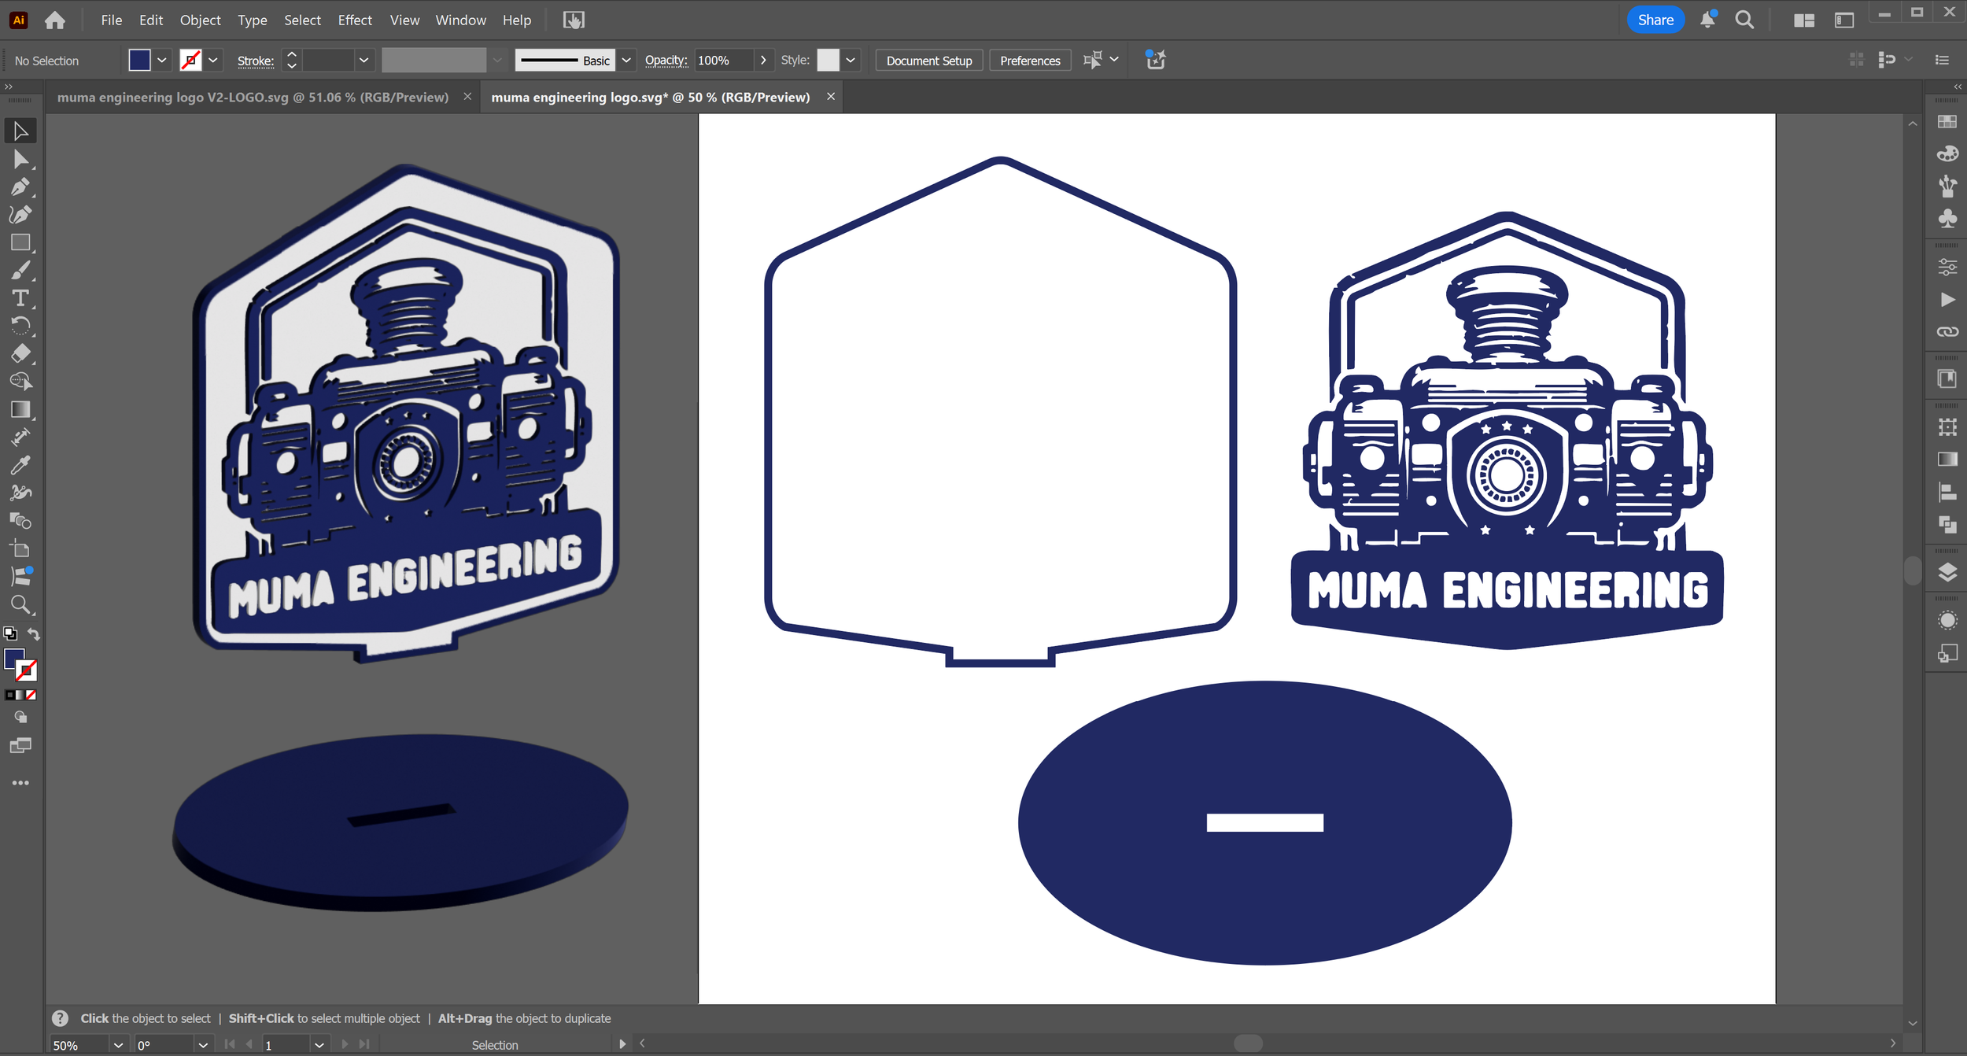Click the Opacity value field
The width and height of the screenshot is (1967, 1056).
tap(724, 61)
